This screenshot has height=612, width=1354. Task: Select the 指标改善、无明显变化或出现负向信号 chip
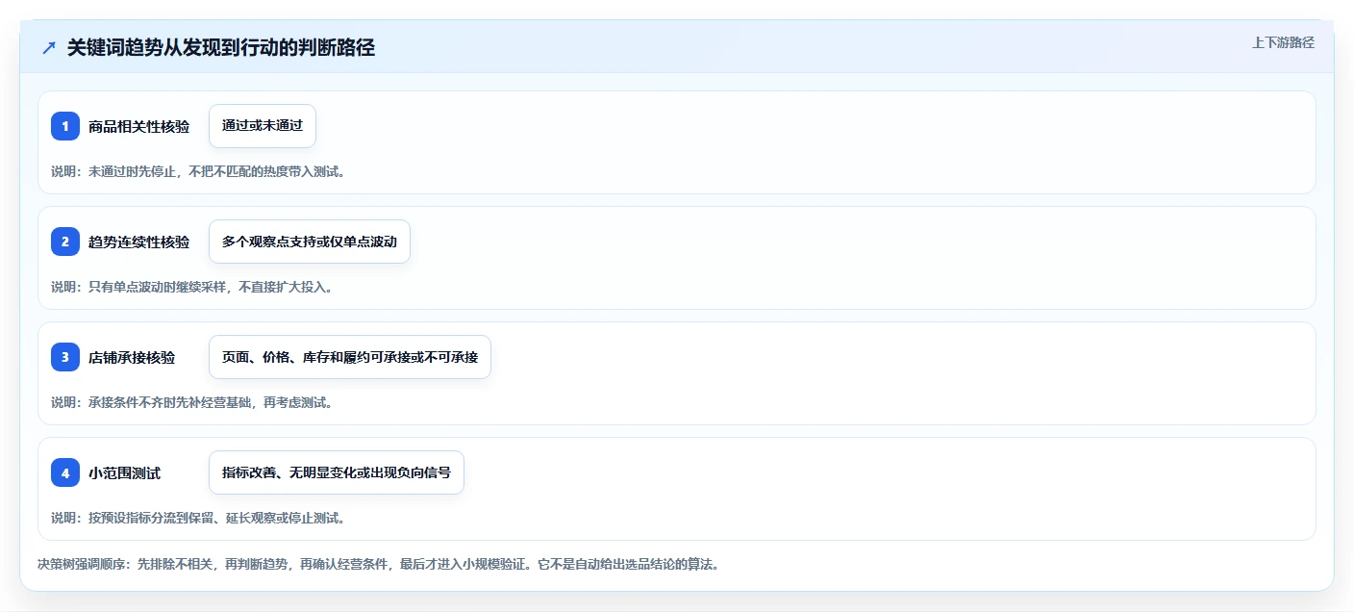(337, 472)
